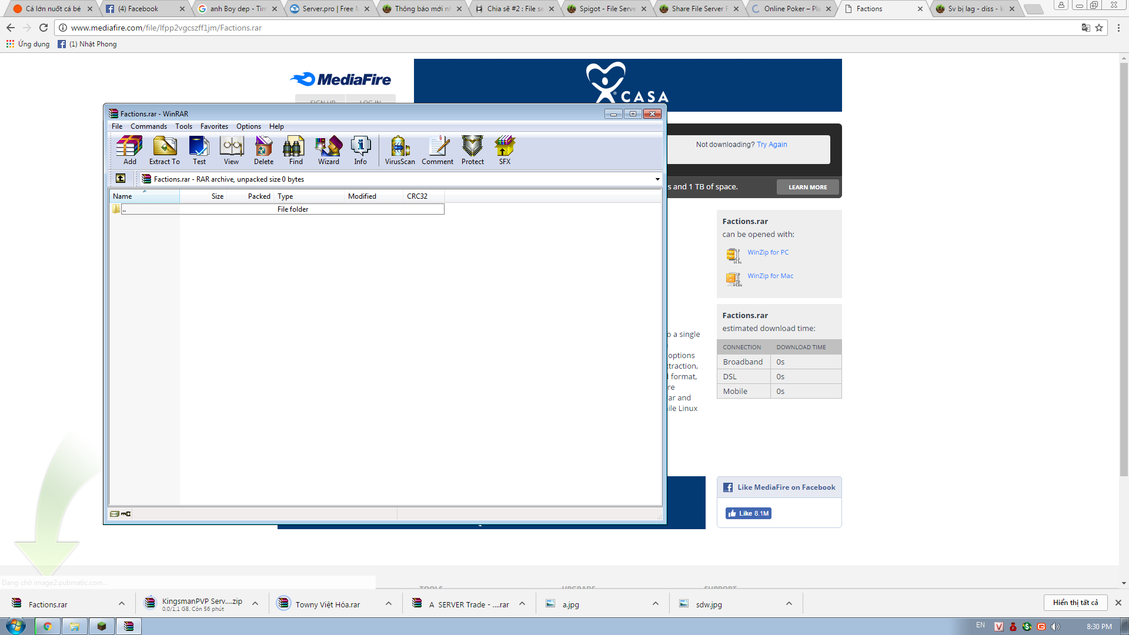Click the Add archive icon
This screenshot has width=1129, height=635.
(129, 150)
